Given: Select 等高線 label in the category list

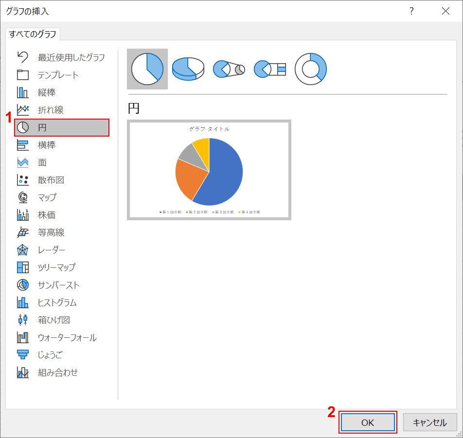Looking at the screenshot, I should (51, 232).
